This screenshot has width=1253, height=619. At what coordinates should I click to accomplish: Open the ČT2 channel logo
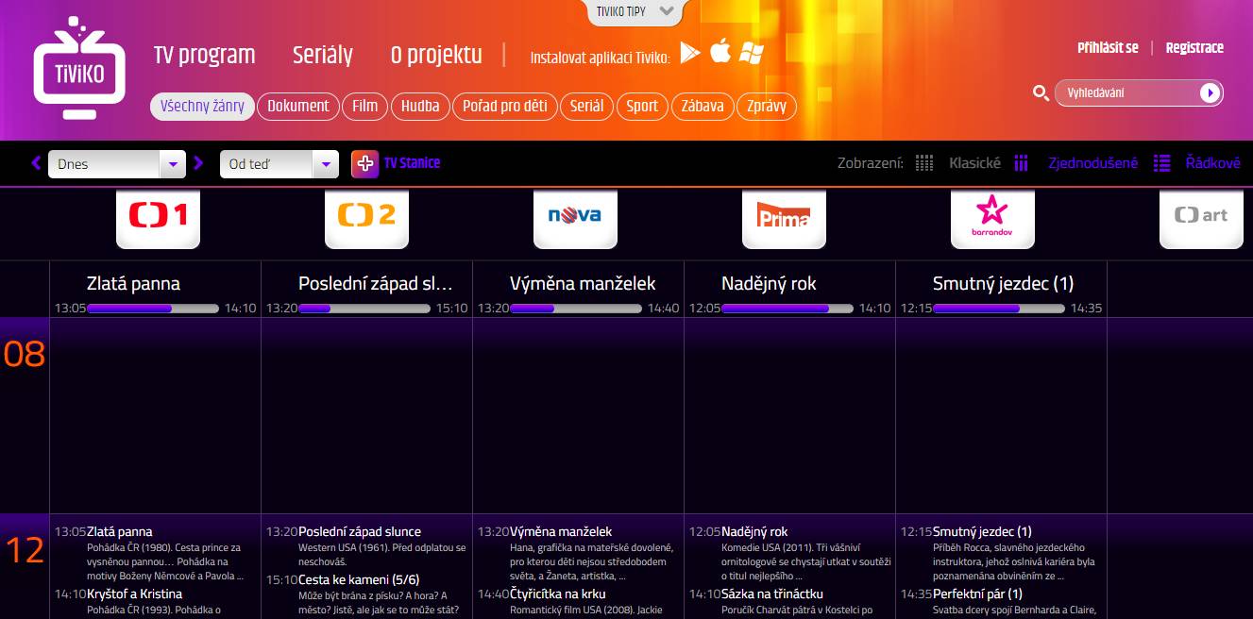tap(366, 218)
